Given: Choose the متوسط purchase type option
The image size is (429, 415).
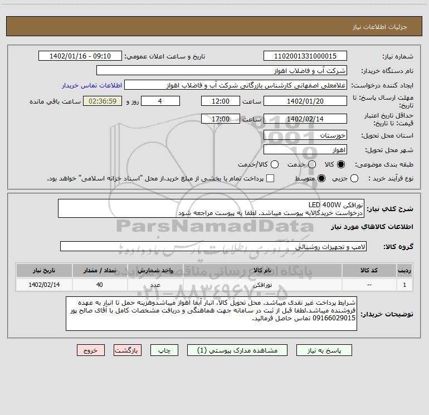Looking at the screenshot, I should point(321,178).
